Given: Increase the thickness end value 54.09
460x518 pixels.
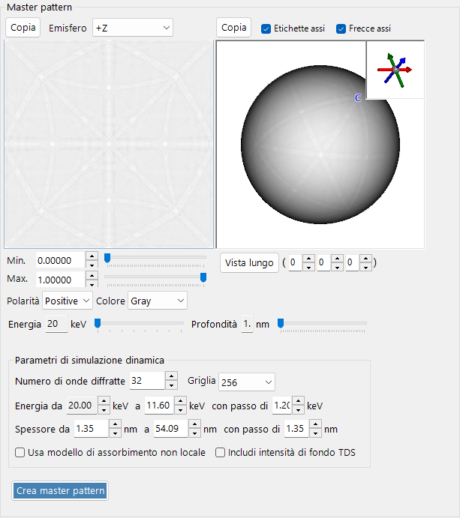Looking at the screenshot, I should pyautogui.click(x=195, y=424).
